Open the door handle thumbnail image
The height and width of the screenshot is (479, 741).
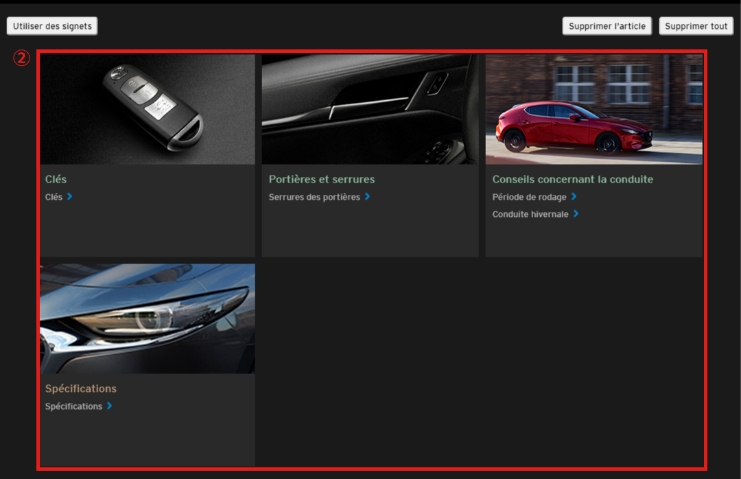click(x=370, y=109)
